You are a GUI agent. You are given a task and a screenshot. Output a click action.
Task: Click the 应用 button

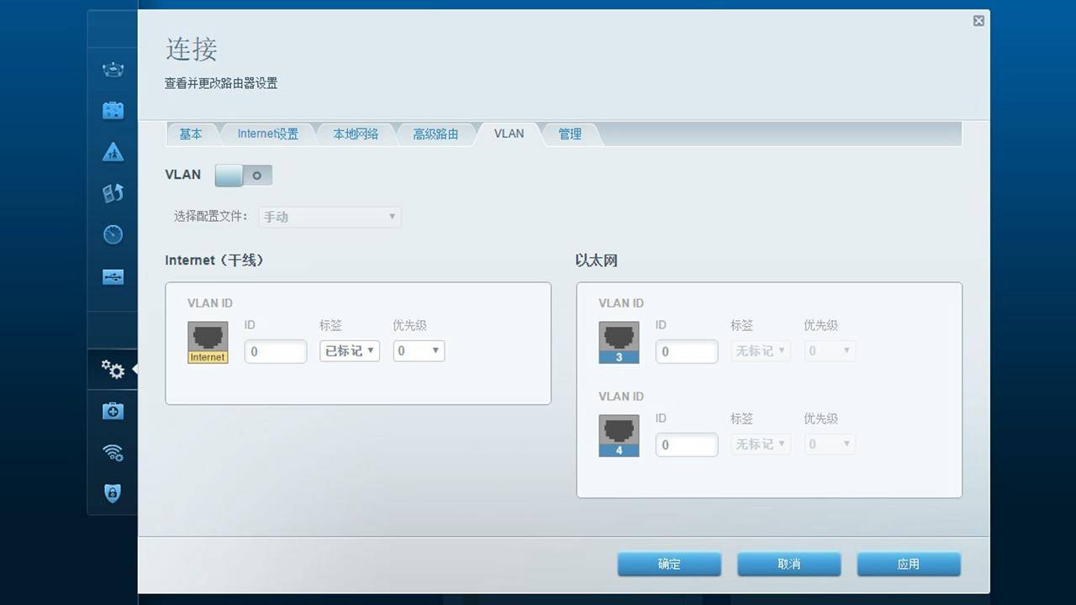click(x=910, y=564)
